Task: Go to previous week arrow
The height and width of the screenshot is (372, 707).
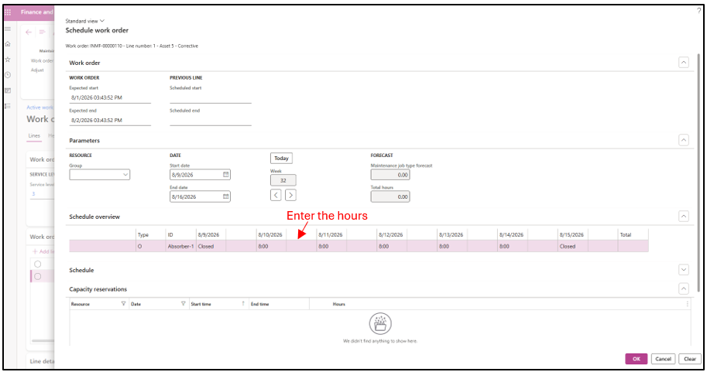Action: point(276,195)
